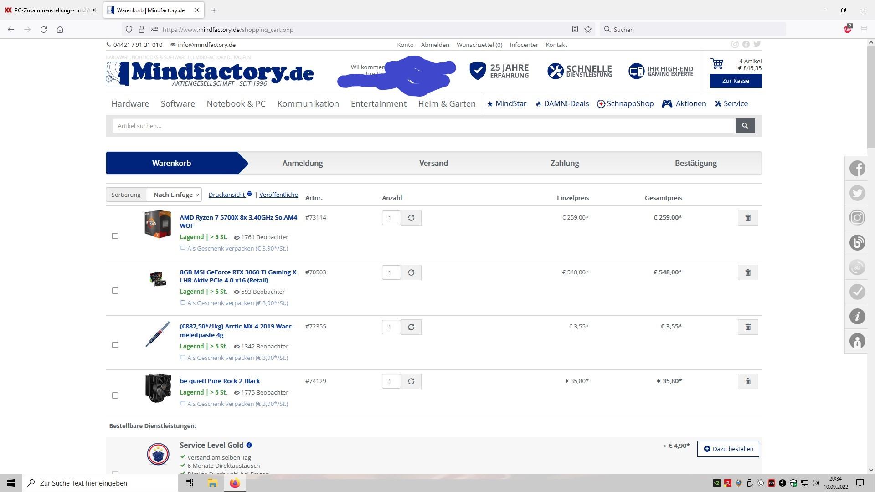Click the be quiet! cooler thumbnail
Viewport: 875px width, 492px height.
coord(158,389)
